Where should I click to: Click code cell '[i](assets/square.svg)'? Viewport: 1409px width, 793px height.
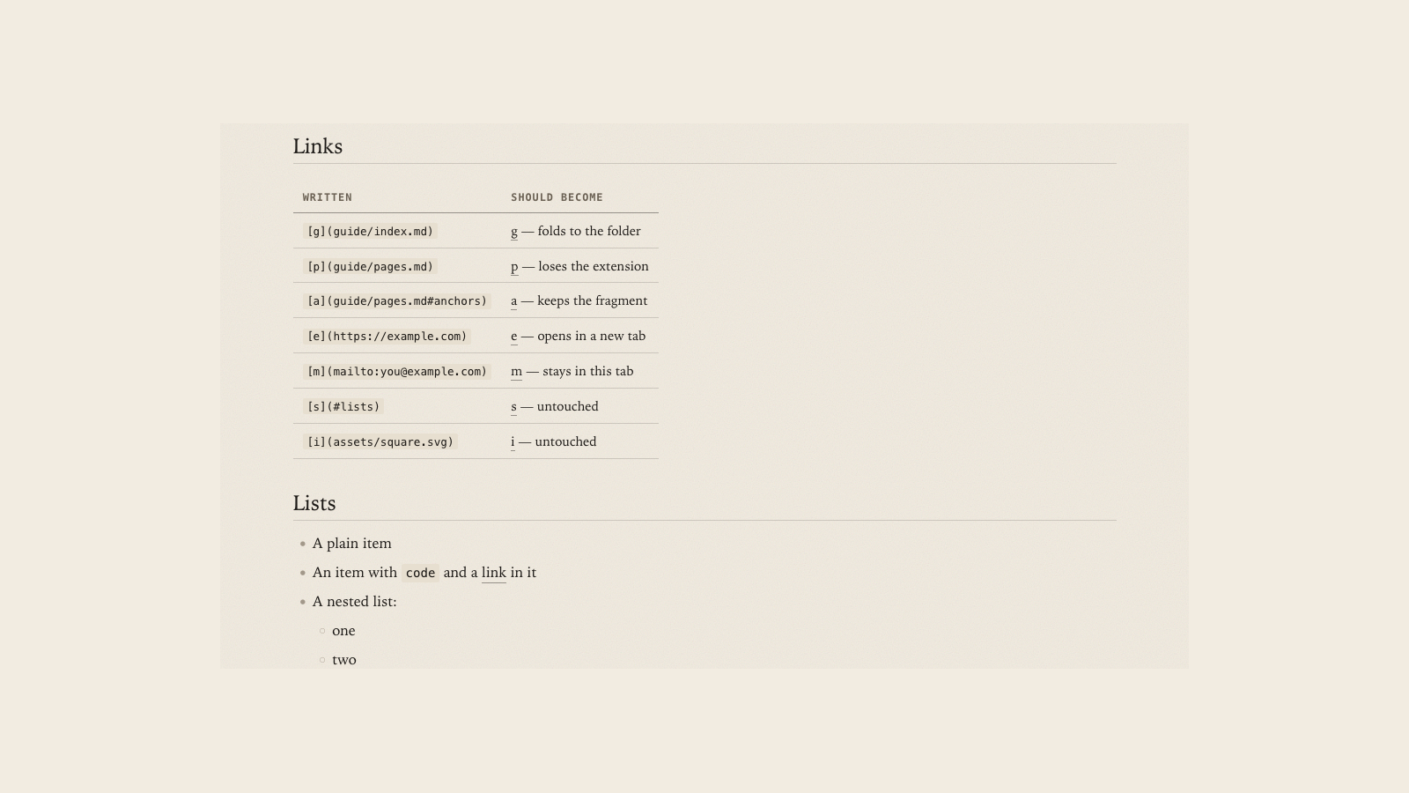coord(380,441)
